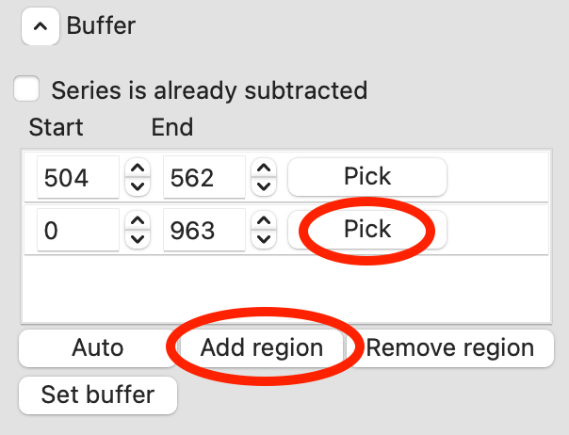Click the End field containing 963
This screenshot has height=435, width=569.
click(x=205, y=231)
